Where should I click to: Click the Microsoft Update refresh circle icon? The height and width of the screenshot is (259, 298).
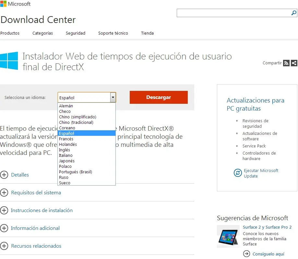[238, 173]
